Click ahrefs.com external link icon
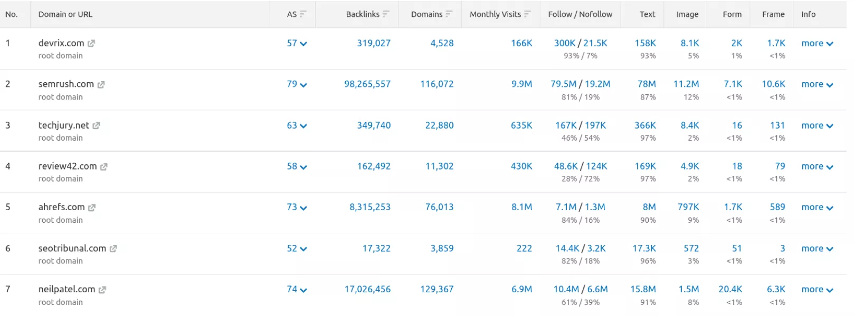Screen dimensions: 855x316 (92, 208)
